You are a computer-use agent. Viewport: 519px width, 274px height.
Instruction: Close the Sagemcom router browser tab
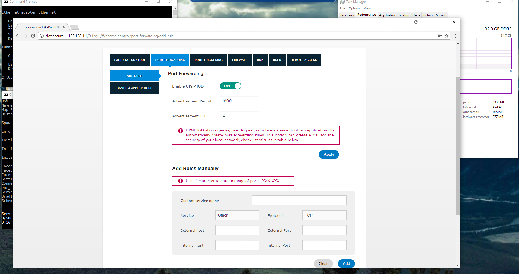point(64,27)
